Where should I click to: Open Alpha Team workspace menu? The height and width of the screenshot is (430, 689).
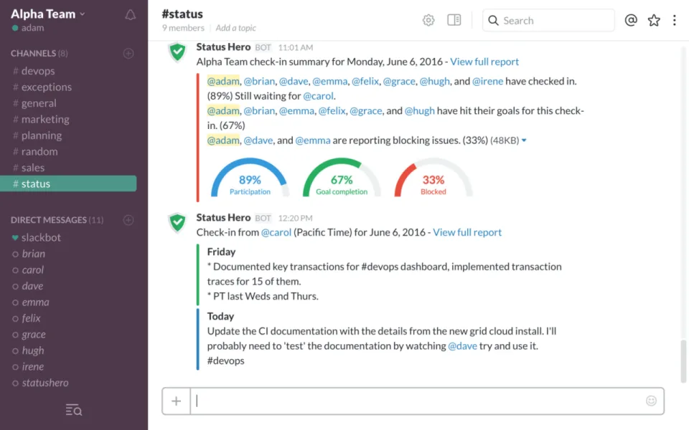[48, 14]
